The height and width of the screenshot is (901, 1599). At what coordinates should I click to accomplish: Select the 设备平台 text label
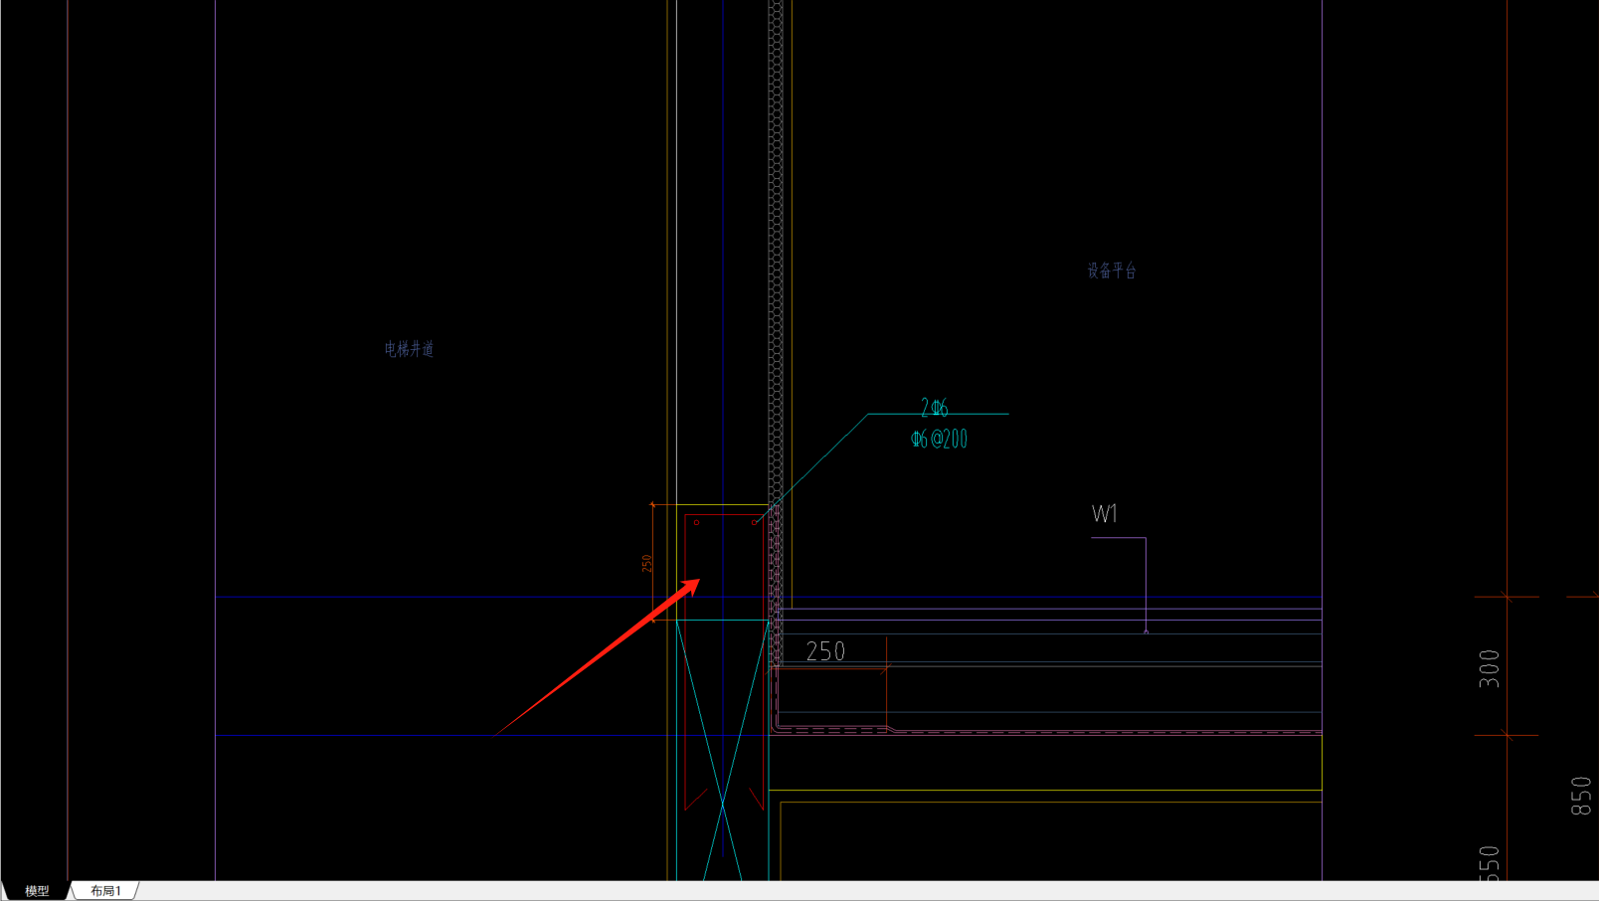1112,270
